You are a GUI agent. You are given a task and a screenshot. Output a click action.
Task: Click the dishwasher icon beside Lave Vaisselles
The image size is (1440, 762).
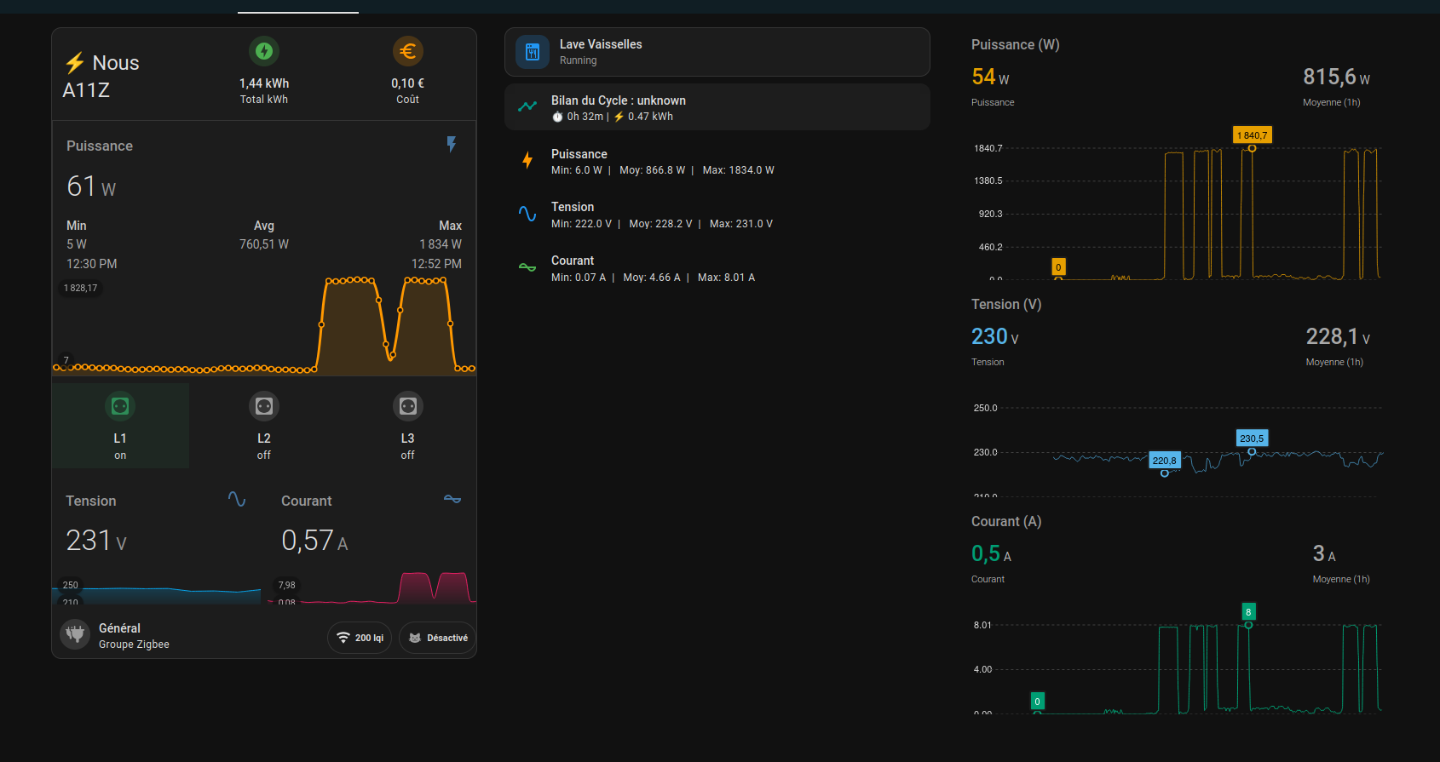pyautogui.click(x=533, y=52)
